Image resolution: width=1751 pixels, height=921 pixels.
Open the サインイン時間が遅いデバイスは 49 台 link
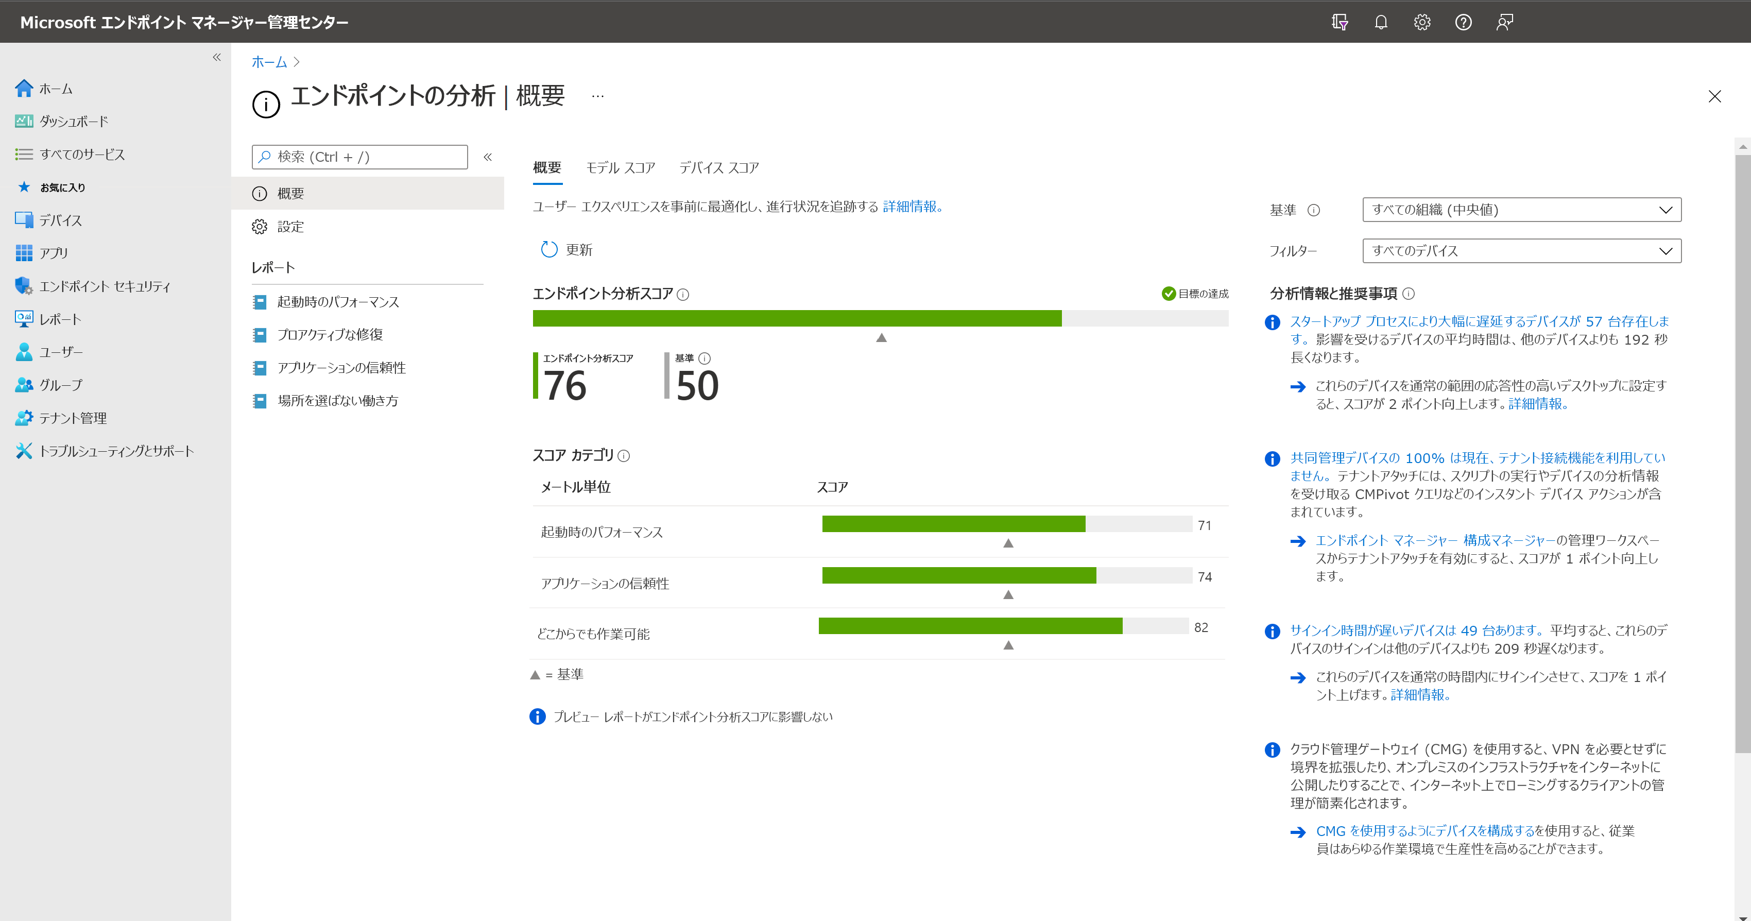[1417, 630]
